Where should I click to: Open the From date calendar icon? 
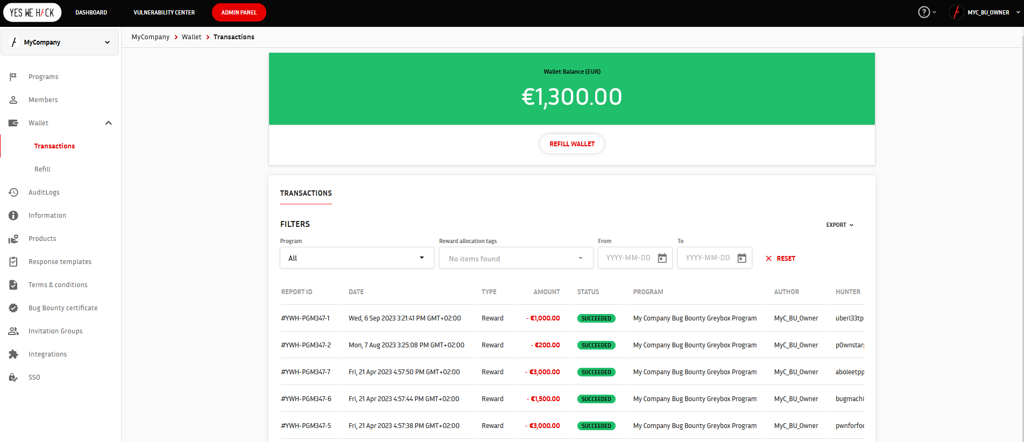click(x=662, y=258)
